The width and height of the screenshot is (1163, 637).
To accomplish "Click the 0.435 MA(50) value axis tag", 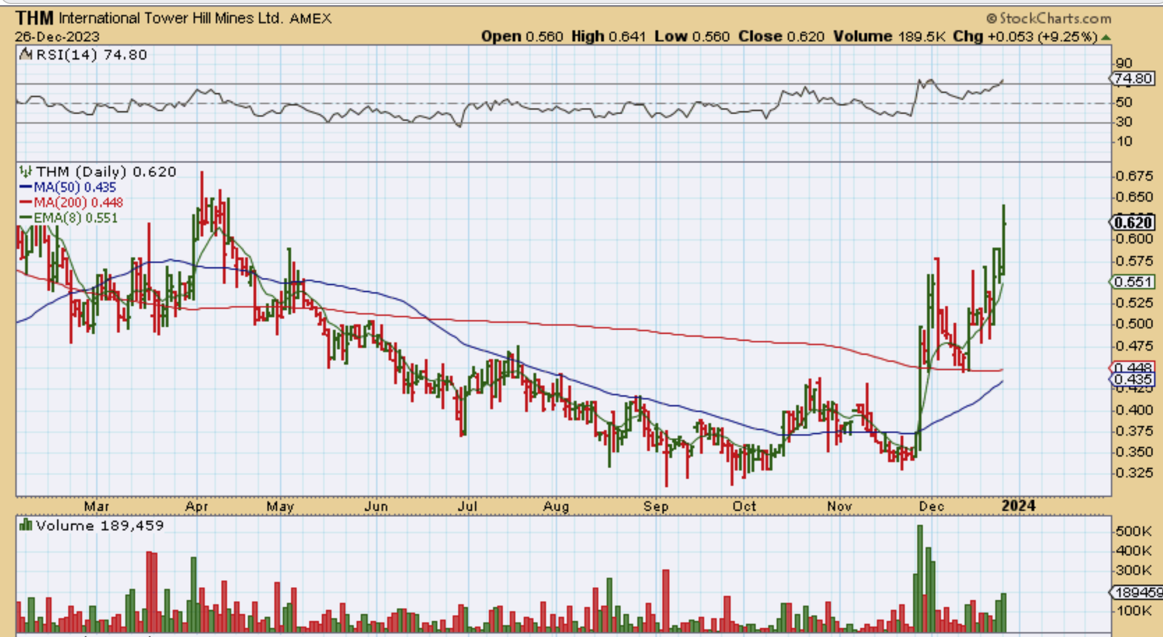I will point(1133,379).
